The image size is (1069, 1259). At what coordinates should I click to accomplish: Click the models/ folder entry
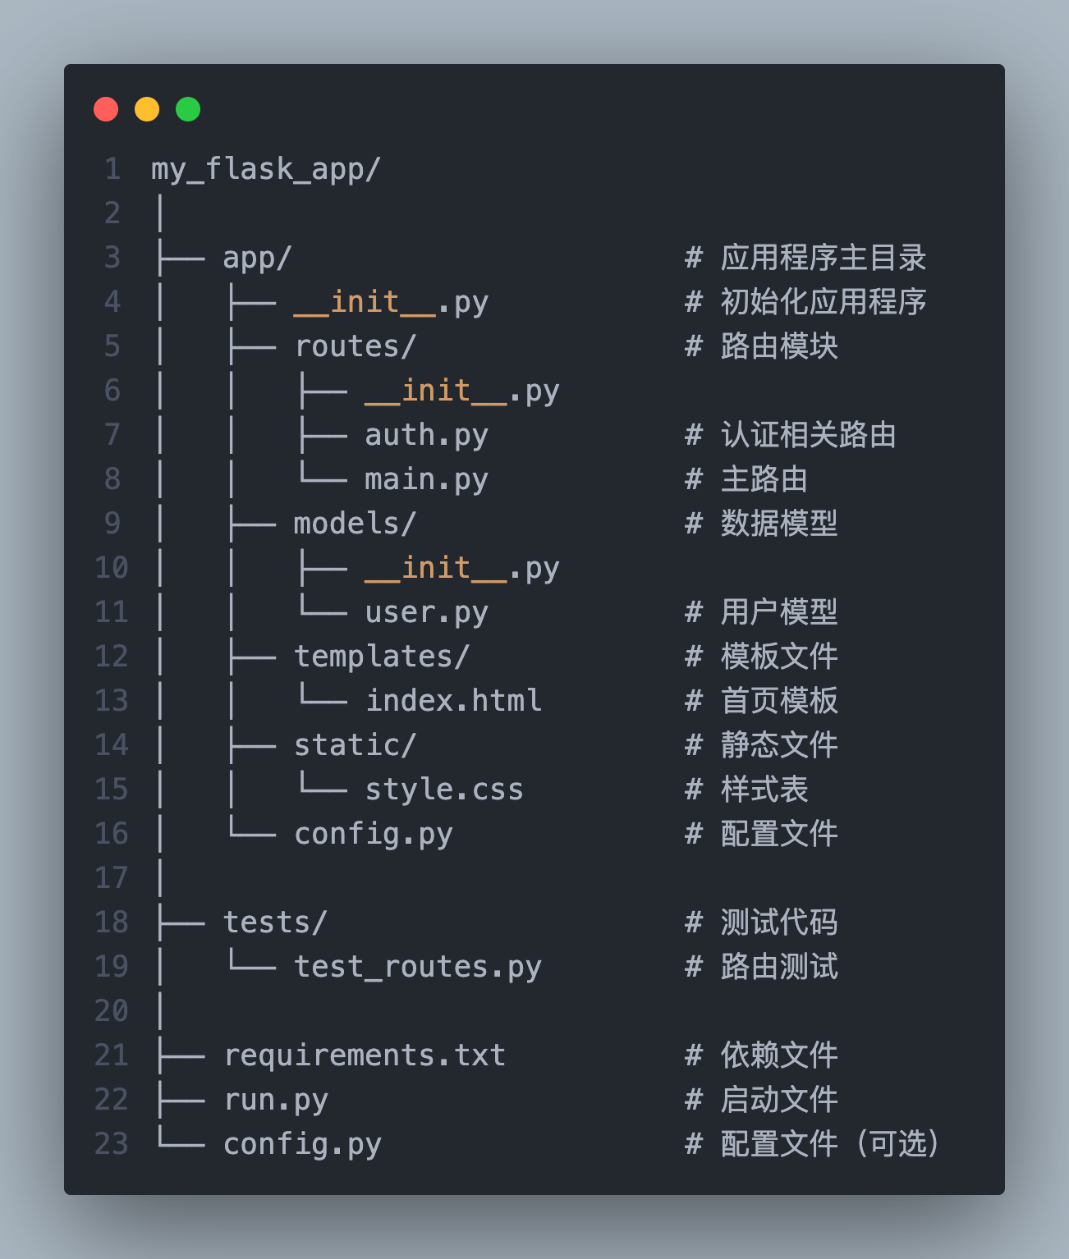pyautogui.click(x=355, y=524)
